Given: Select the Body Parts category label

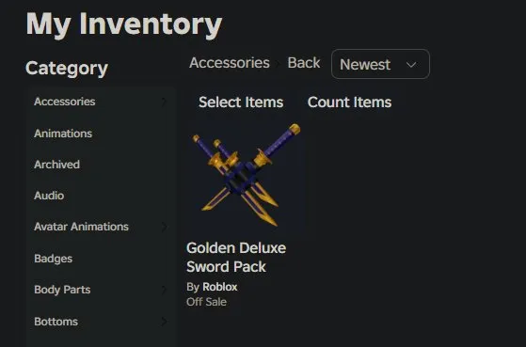Looking at the screenshot, I should click(62, 290).
